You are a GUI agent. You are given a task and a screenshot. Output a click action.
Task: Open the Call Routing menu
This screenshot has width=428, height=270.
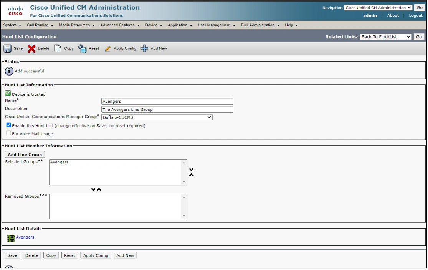tap(40, 25)
